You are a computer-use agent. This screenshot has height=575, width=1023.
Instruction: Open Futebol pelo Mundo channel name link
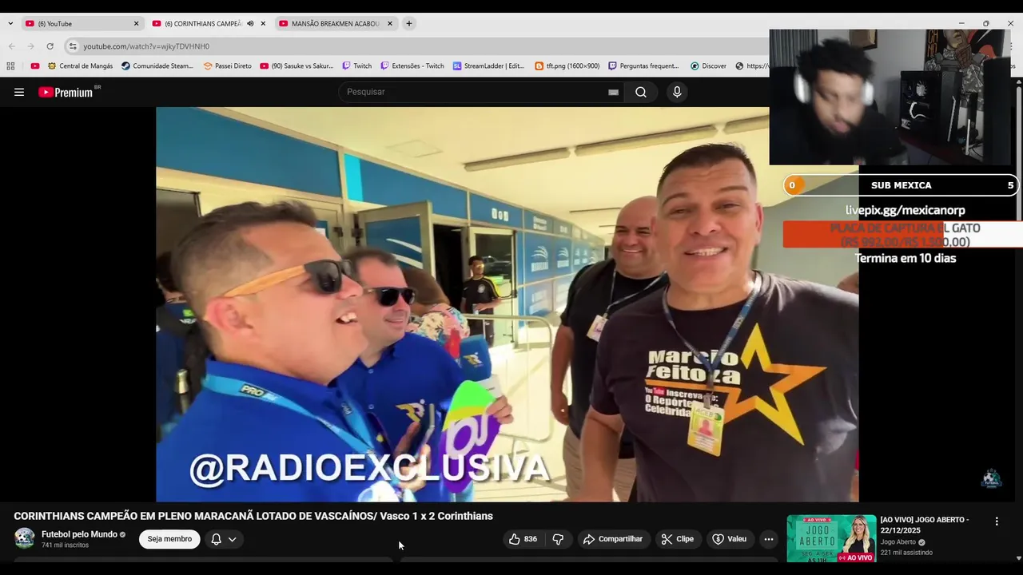click(x=79, y=534)
